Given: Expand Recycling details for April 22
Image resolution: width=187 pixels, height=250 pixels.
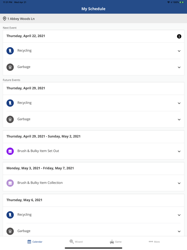Looking at the screenshot, I should (x=179, y=51).
